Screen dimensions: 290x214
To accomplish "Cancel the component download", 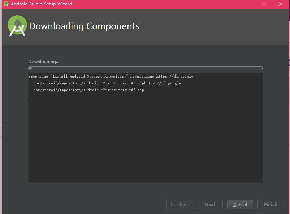I will [x=240, y=205].
